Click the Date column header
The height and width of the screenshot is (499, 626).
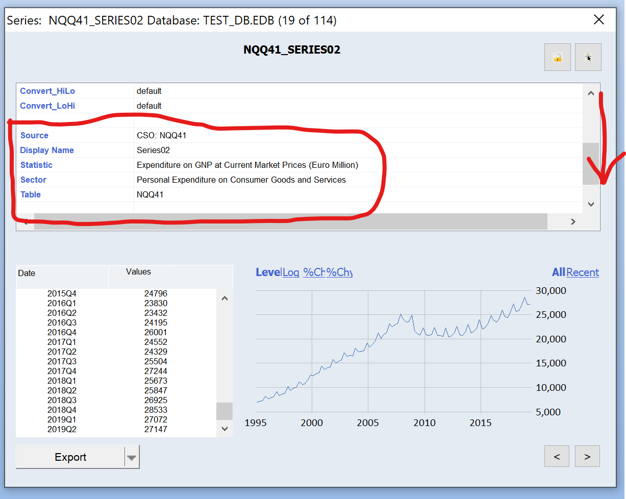pos(27,273)
